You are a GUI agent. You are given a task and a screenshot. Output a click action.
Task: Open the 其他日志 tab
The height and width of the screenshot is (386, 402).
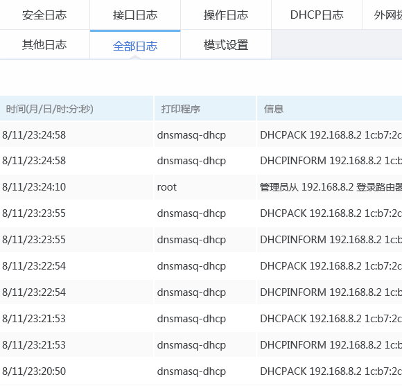(44, 44)
